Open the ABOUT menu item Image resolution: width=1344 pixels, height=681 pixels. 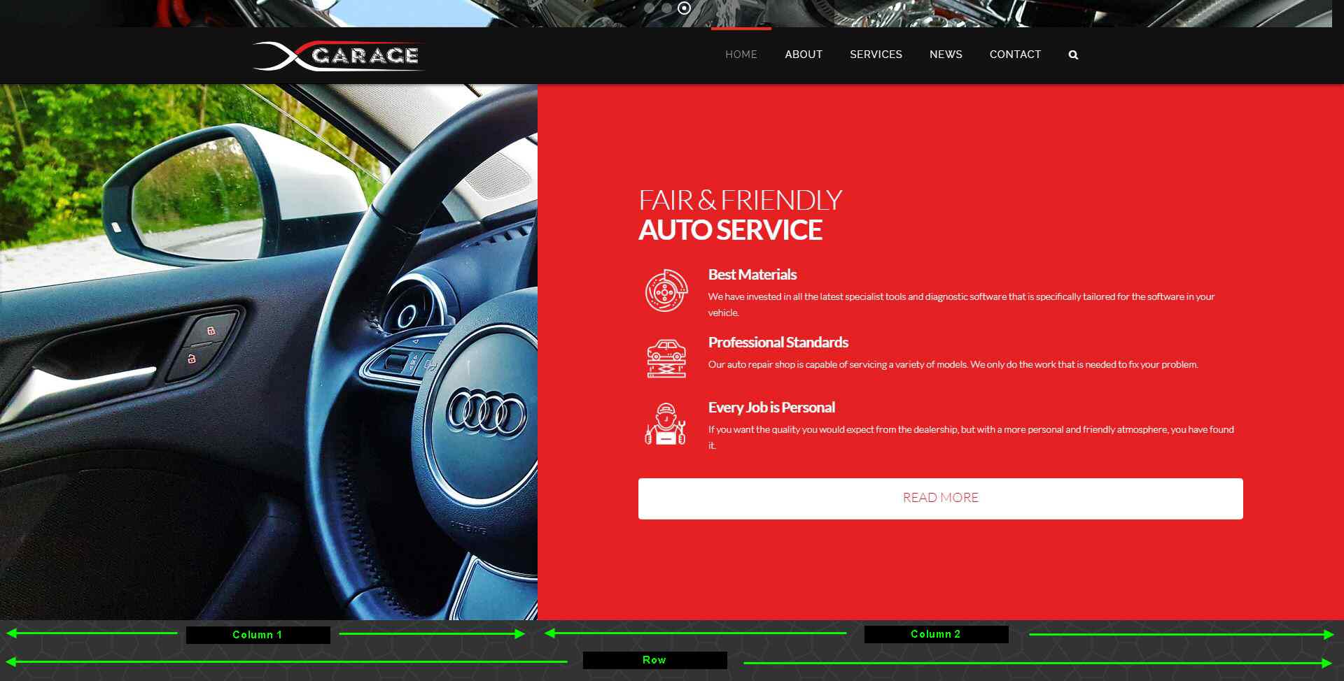tap(803, 55)
